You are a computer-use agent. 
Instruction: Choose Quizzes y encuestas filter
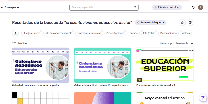89,33
